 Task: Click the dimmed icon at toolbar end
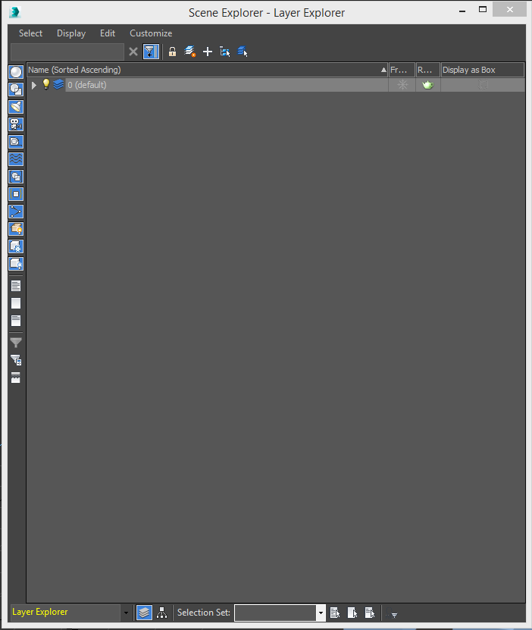[392, 614]
